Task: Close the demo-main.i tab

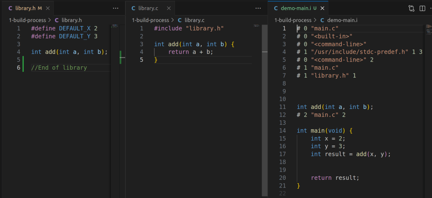Action: [322, 8]
